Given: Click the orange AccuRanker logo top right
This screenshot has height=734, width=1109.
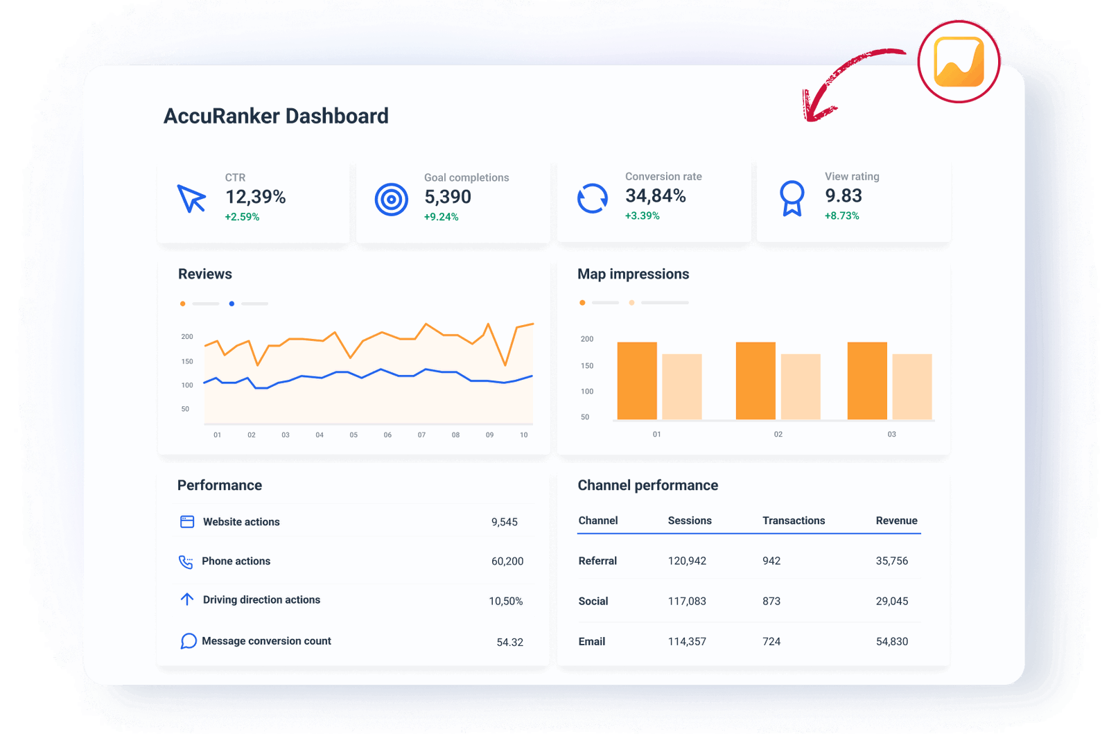Looking at the screenshot, I should pos(959,62).
